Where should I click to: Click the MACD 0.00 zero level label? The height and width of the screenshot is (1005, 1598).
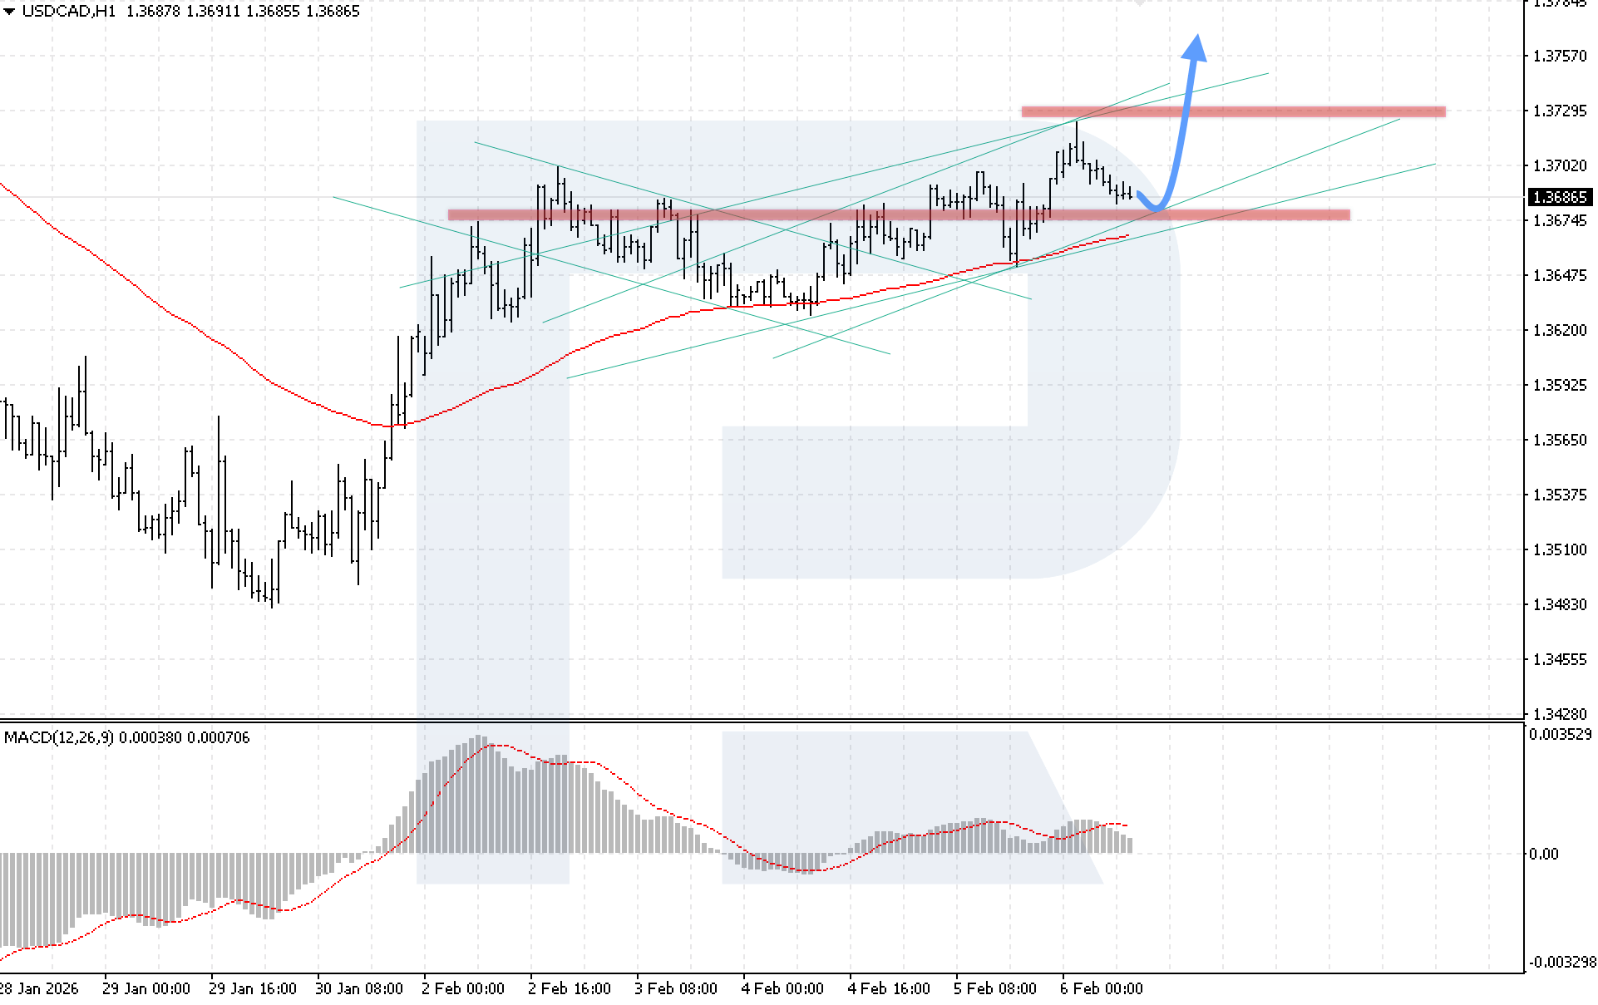point(1544,854)
